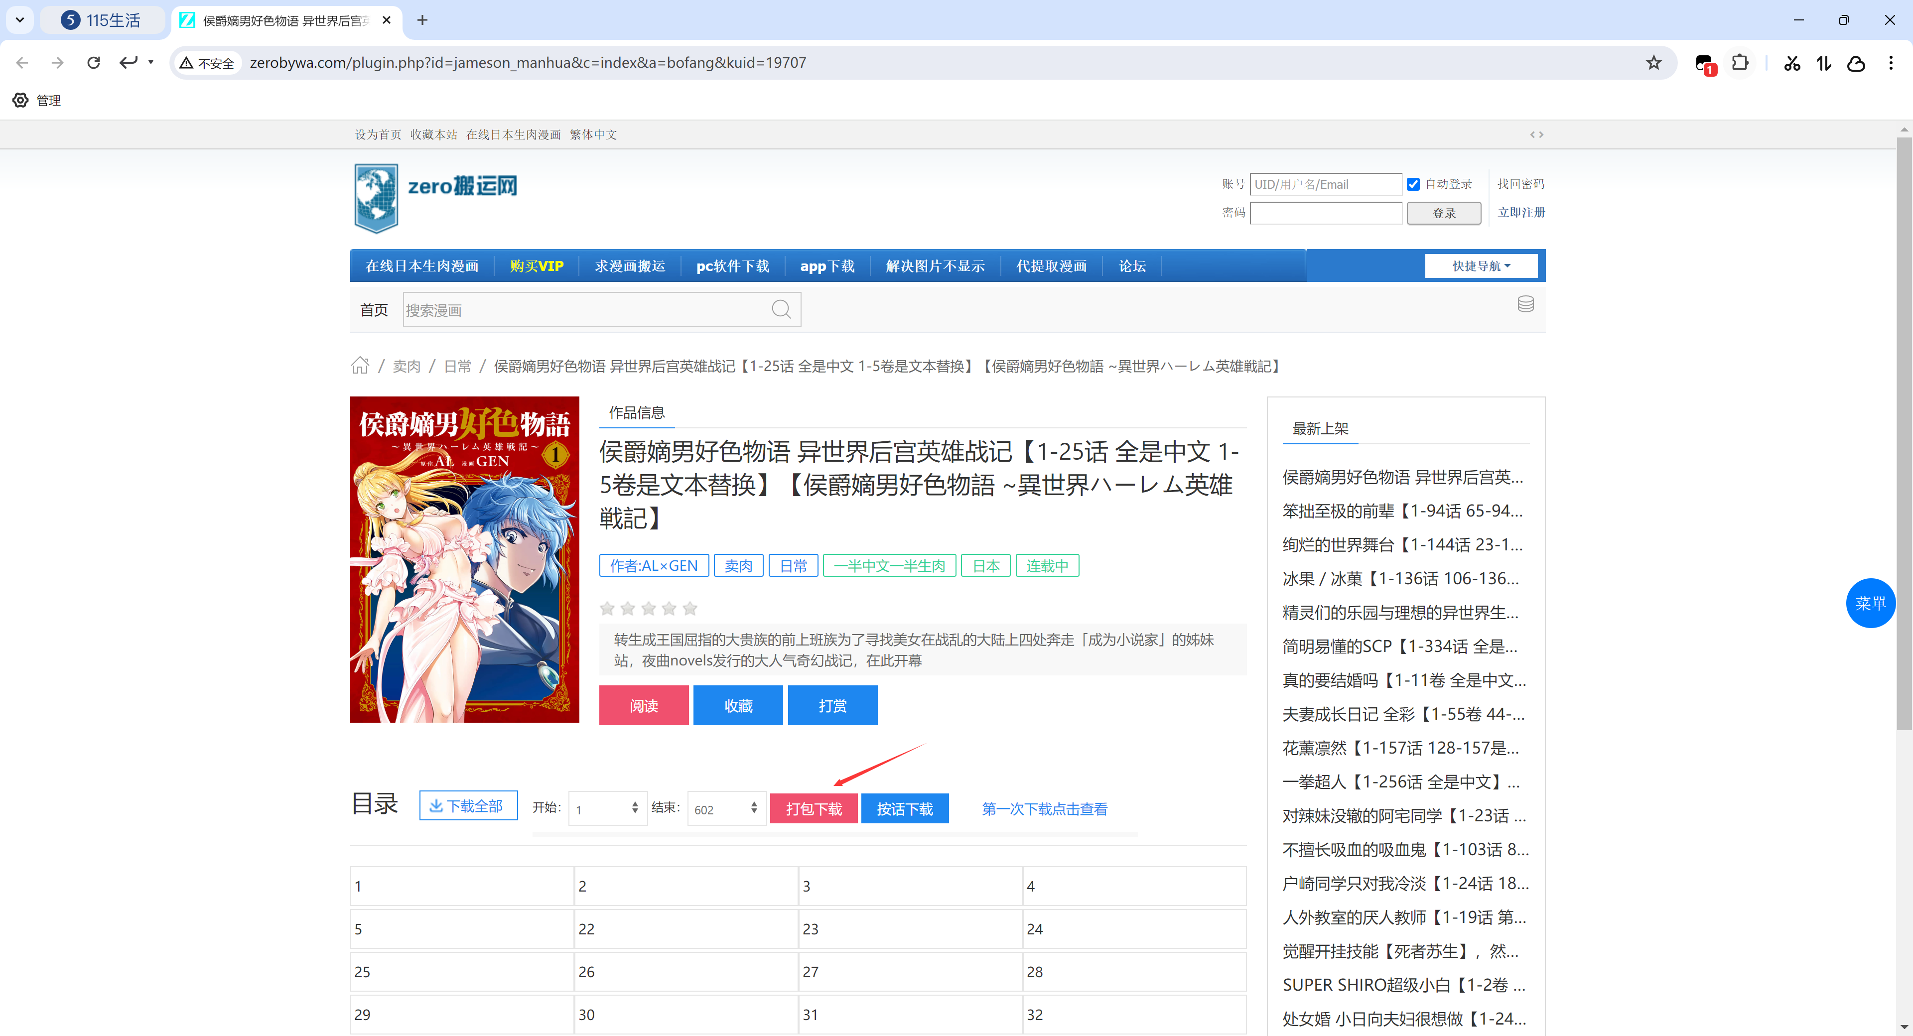
Task: Click the fourth rating star
Action: (669, 608)
